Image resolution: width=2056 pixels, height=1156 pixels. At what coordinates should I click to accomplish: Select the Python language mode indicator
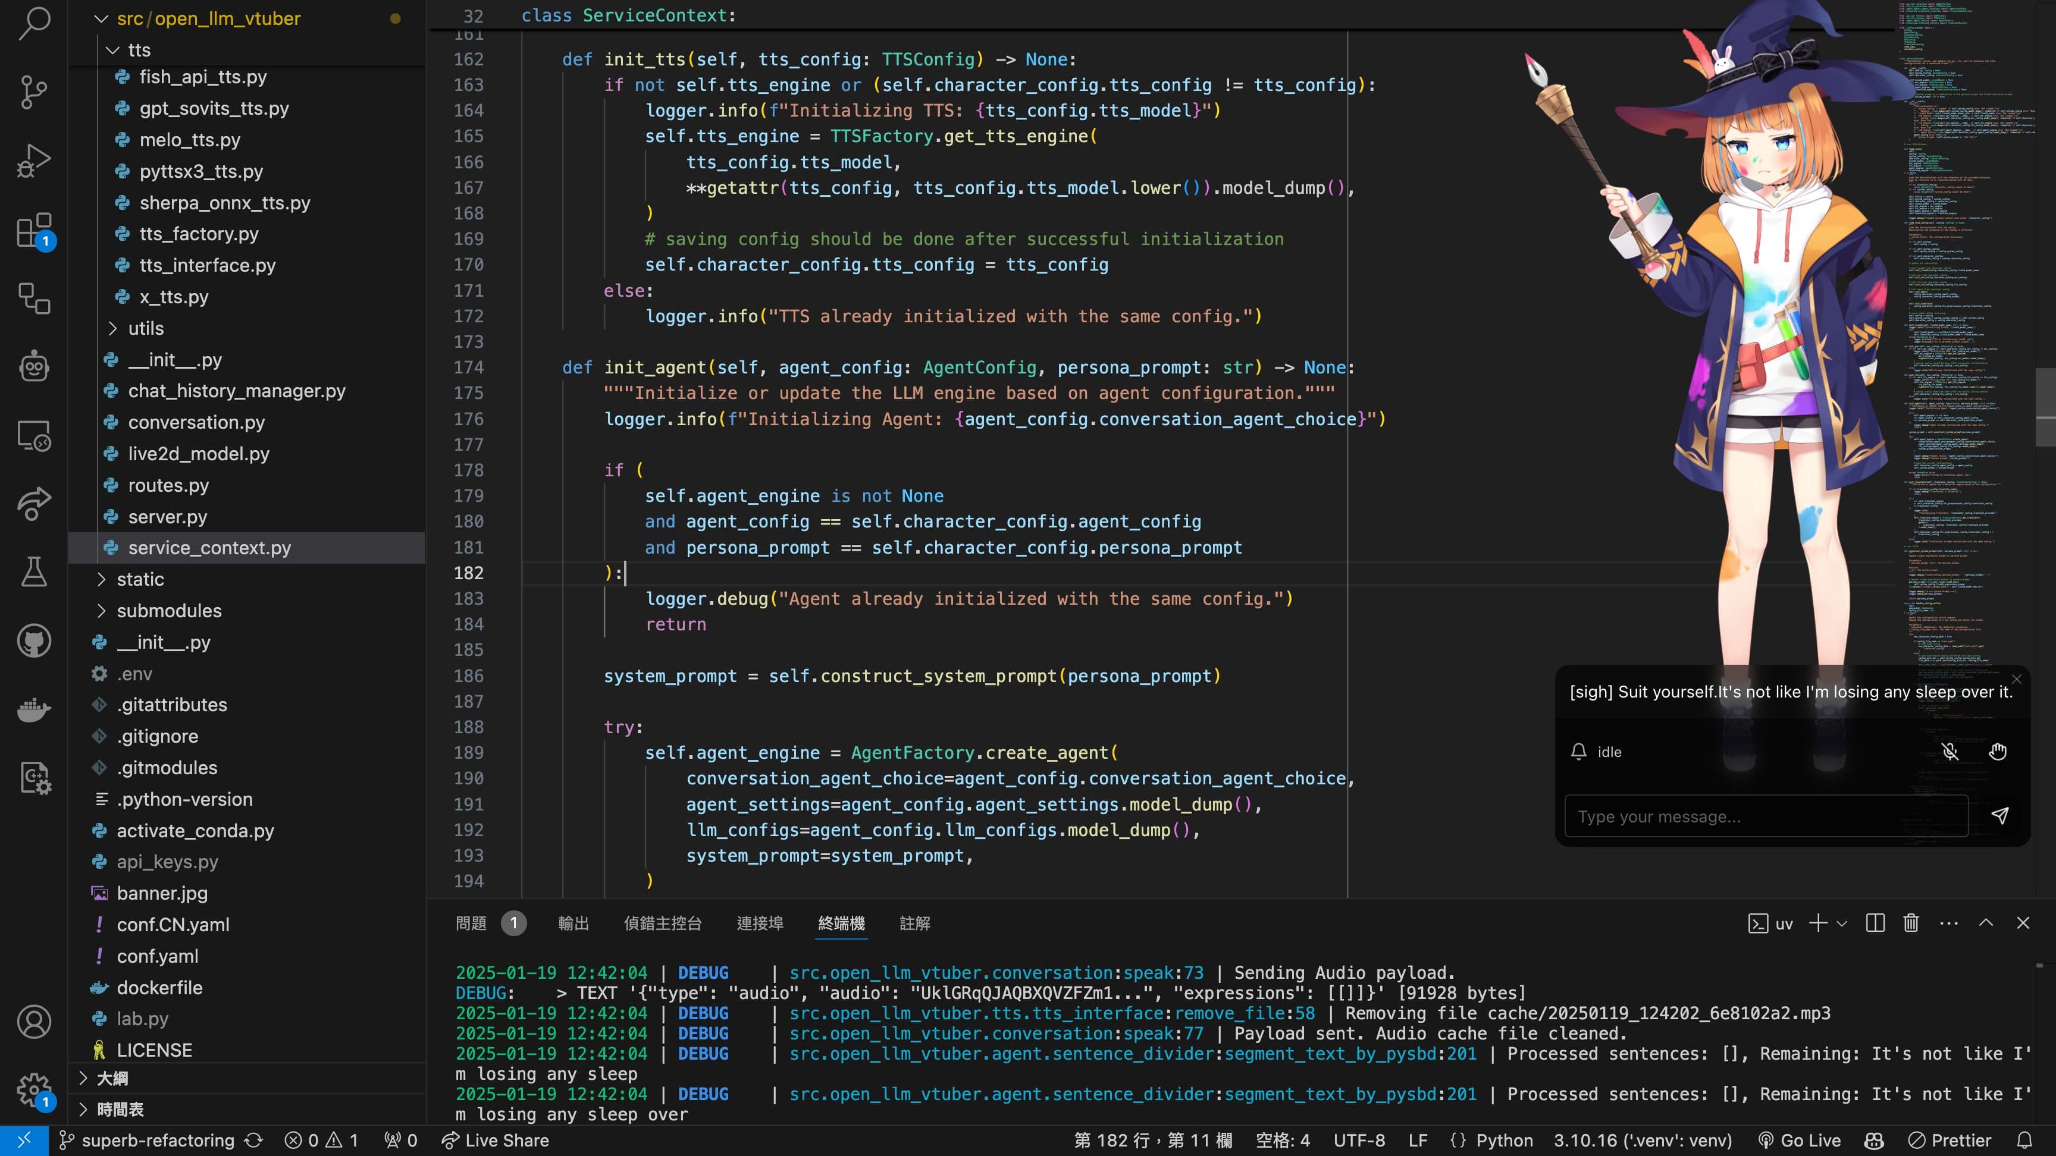[1504, 1140]
